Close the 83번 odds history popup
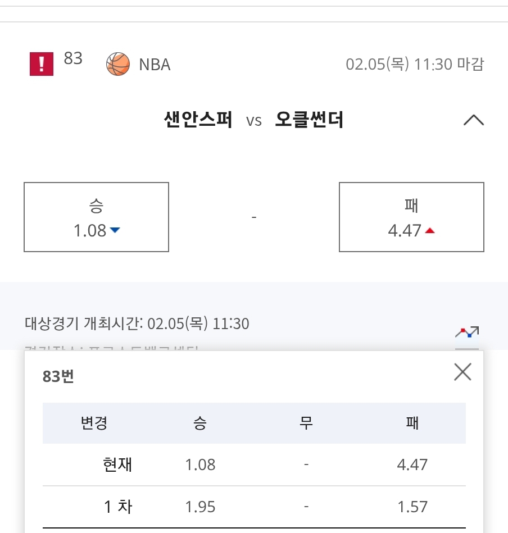Screen dimensions: 508x533 coord(462,372)
